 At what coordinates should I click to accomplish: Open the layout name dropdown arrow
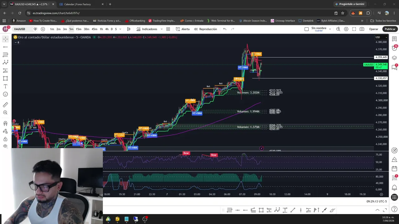tap(330, 29)
